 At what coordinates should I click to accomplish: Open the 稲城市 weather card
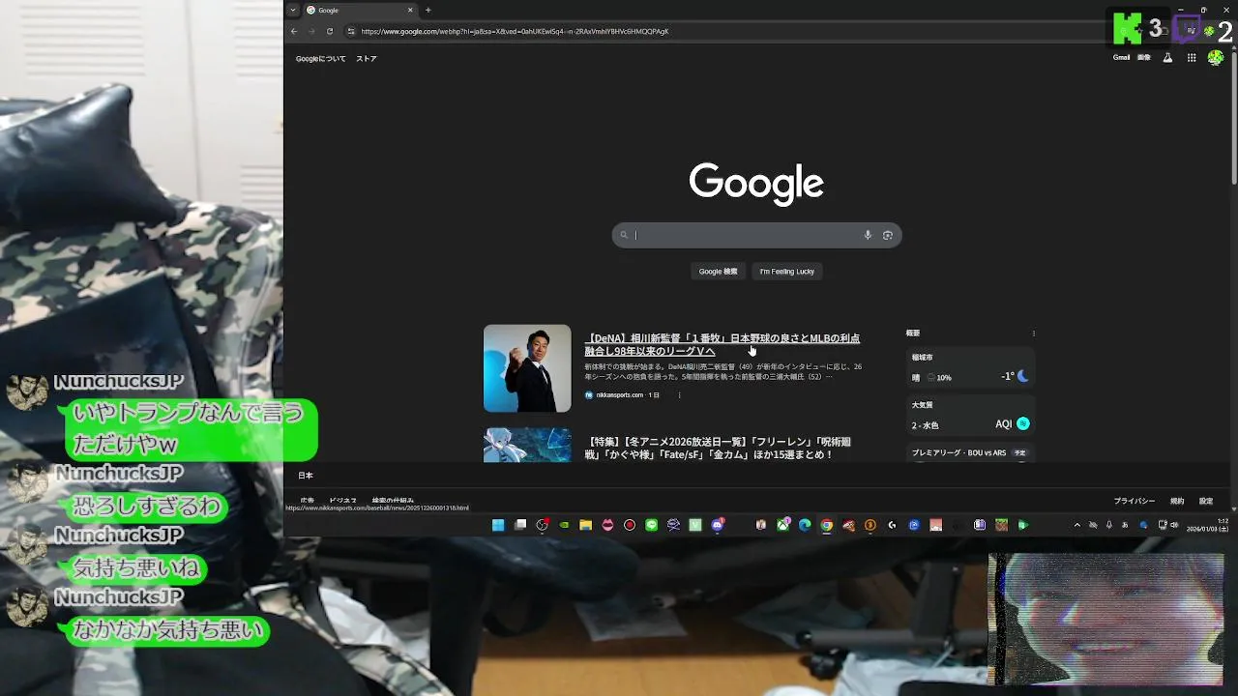(x=970, y=368)
